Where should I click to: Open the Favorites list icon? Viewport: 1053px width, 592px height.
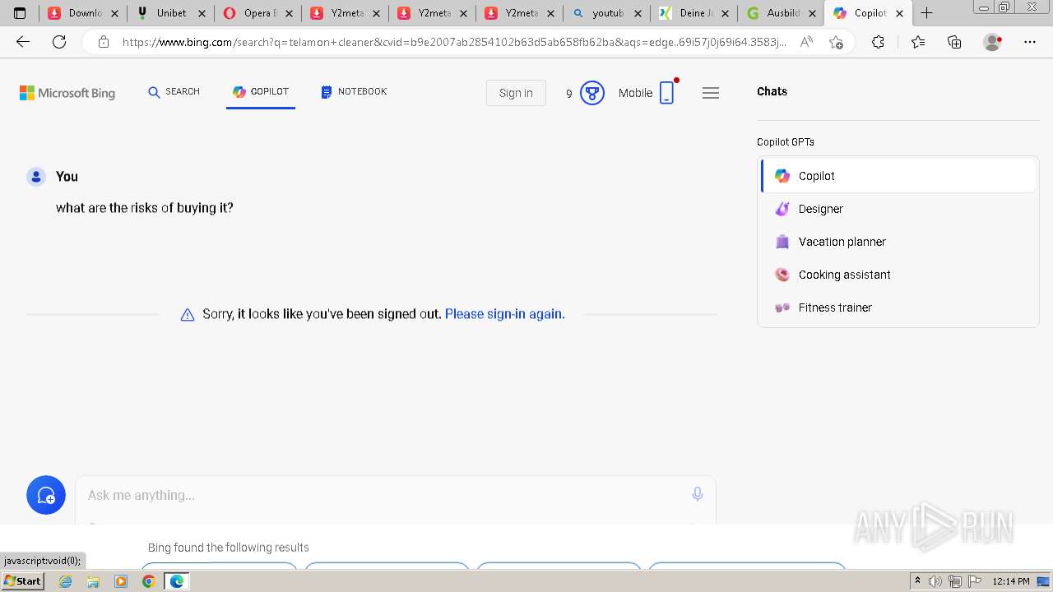click(918, 42)
